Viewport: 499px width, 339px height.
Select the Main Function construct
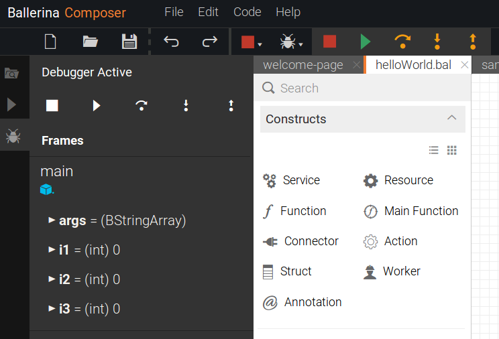click(411, 211)
